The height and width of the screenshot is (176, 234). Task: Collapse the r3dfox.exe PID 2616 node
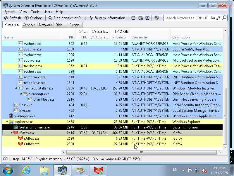[11, 133]
